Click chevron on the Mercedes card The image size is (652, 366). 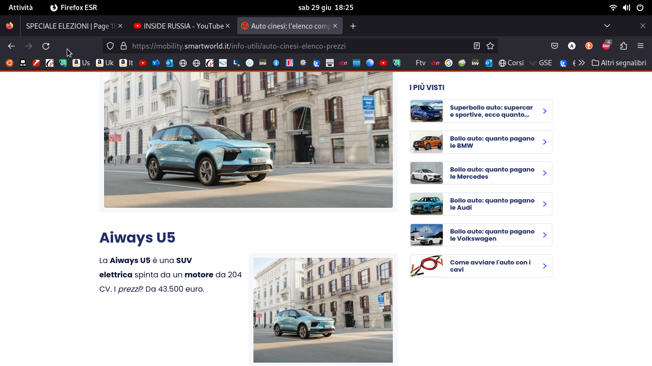pyautogui.click(x=545, y=173)
